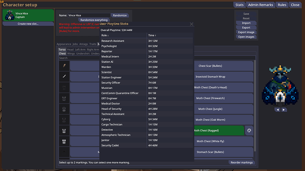
Task: Choose Insectoid Stomach Wrap marking
Action: point(224,77)
